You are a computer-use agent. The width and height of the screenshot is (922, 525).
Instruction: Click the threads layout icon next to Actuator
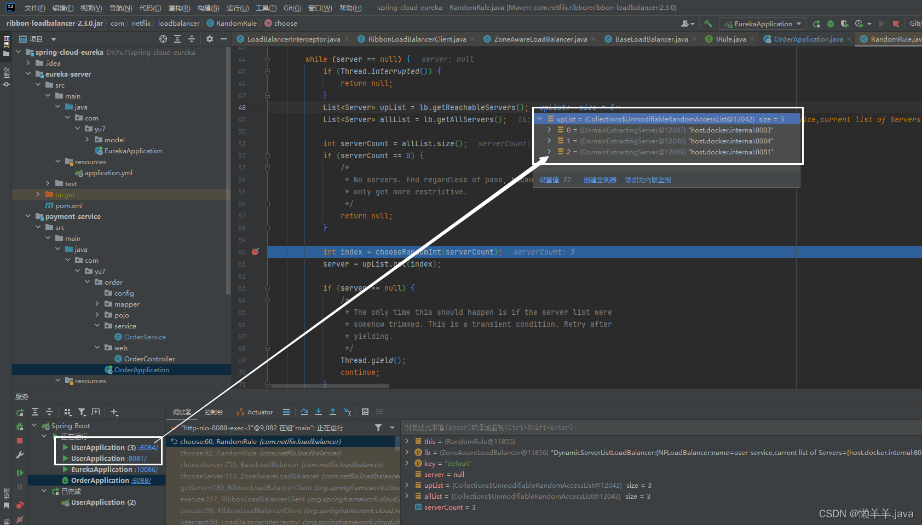pyautogui.click(x=286, y=412)
